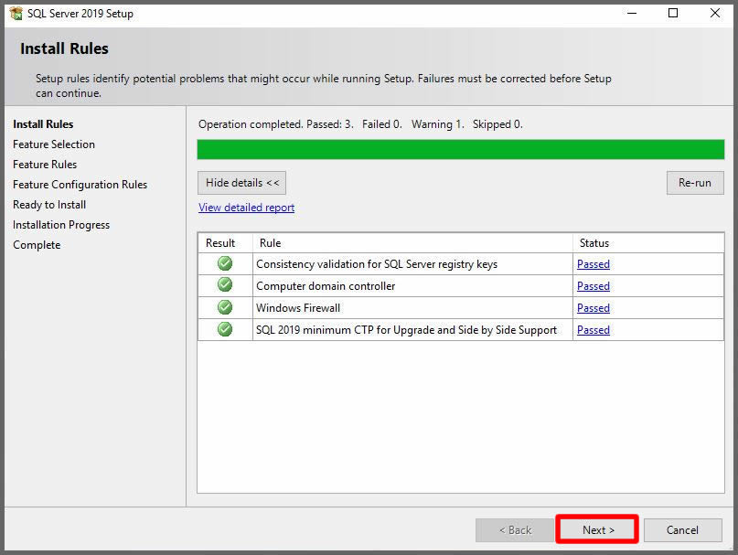
Task: Open the View detailed report link
Action: point(246,208)
